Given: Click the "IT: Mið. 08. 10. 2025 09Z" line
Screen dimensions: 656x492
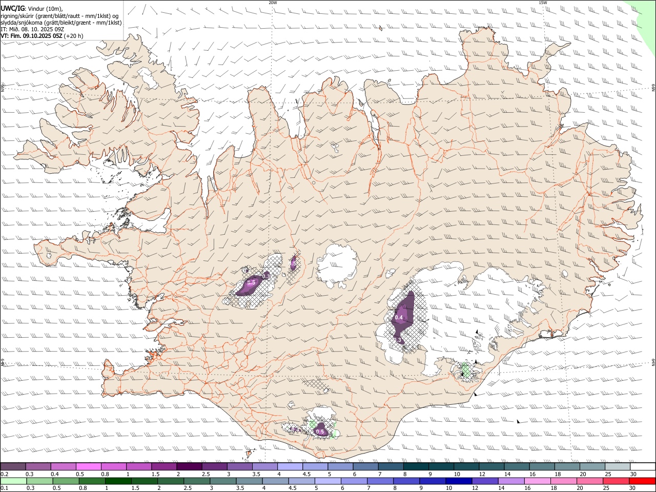Looking at the screenshot, I should coord(32,29).
